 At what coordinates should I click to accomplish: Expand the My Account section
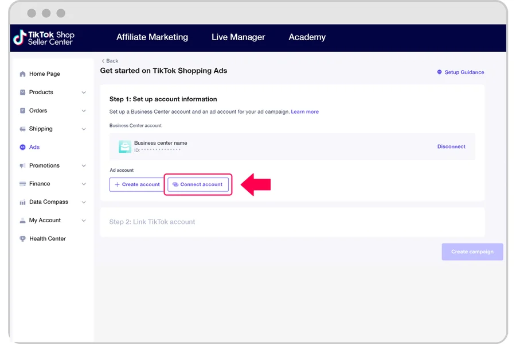coord(84,220)
